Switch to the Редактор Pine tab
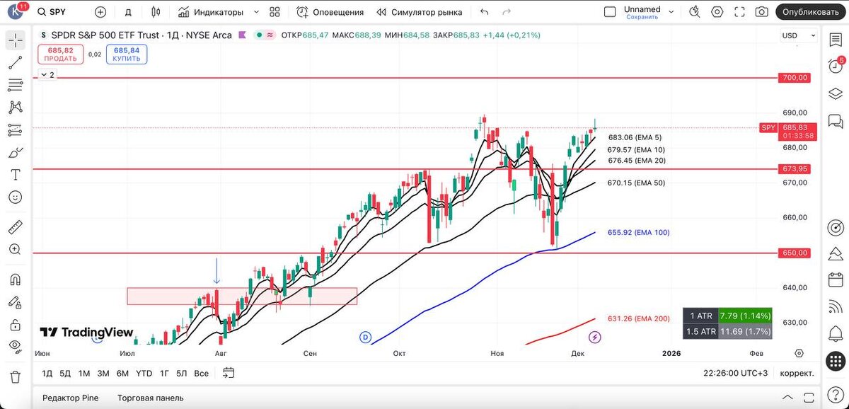 [70, 398]
